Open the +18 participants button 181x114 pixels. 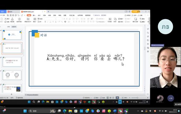click(170, 98)
